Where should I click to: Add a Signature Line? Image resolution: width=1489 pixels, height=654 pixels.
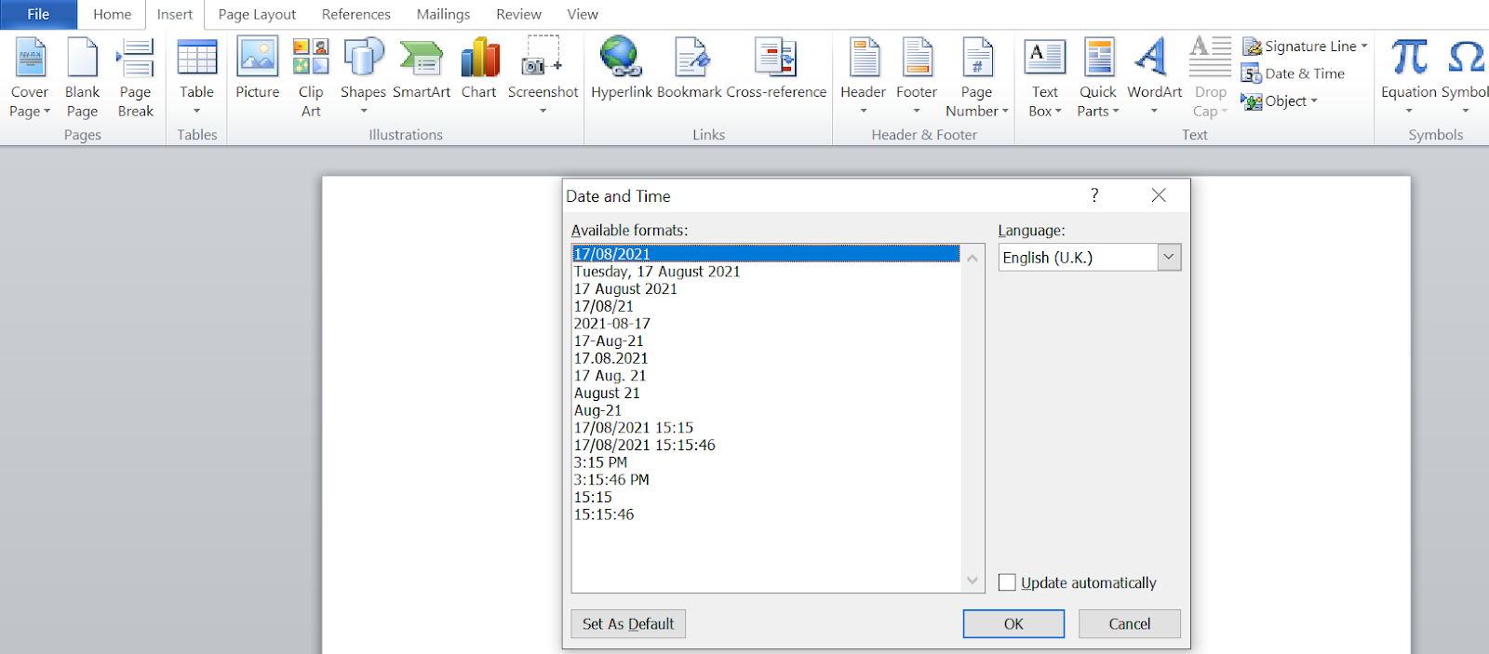1300,47
